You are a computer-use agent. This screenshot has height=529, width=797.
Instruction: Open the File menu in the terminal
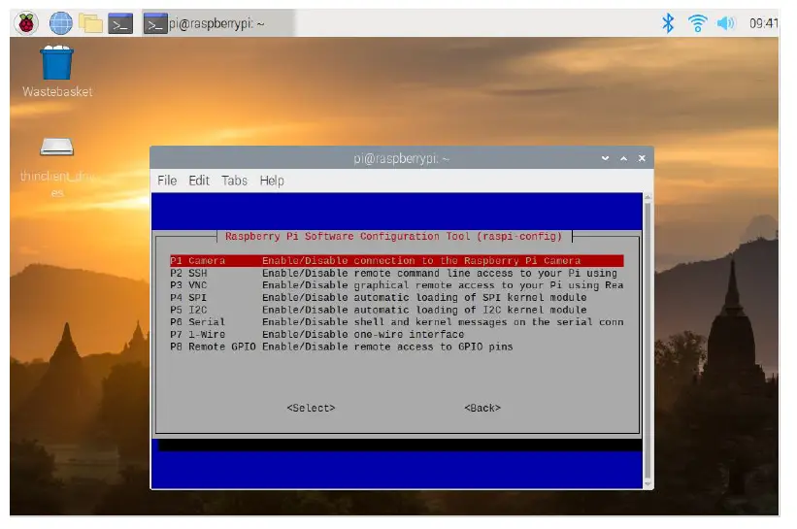pos(167,181)
